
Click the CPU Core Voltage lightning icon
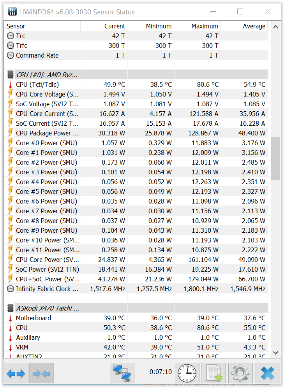(x=11, y=94)
